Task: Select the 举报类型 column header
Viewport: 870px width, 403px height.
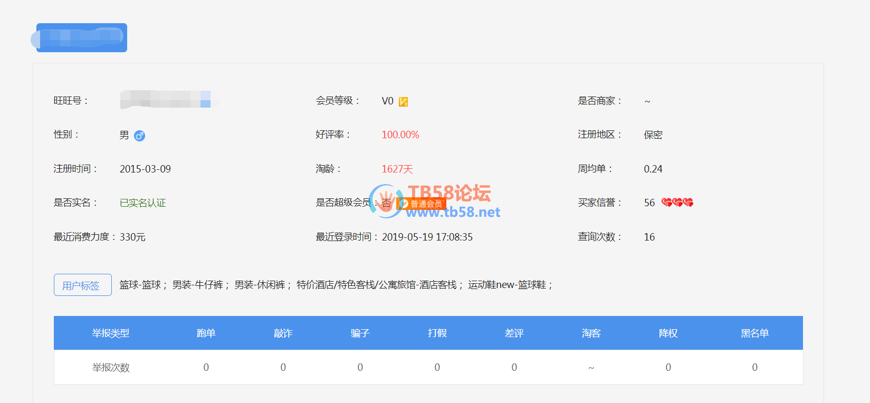Action: click(x=110, y=333)
